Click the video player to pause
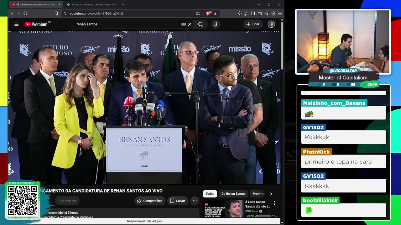 coord(144,107)
